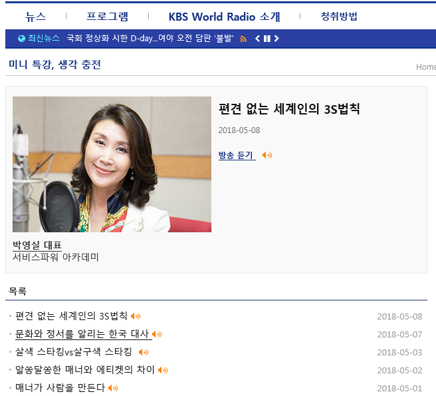Play speaker icon for 매너가 사람을 만든다
The width and height of the screenshot is (436, 396).
(x=113, y=388)
